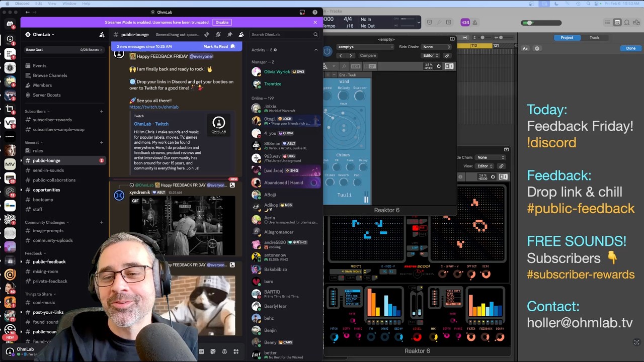The image size is (644, 362).
Task: Toggle the EDIT button in Reaktor toolbar
Action: coord(356,66)
